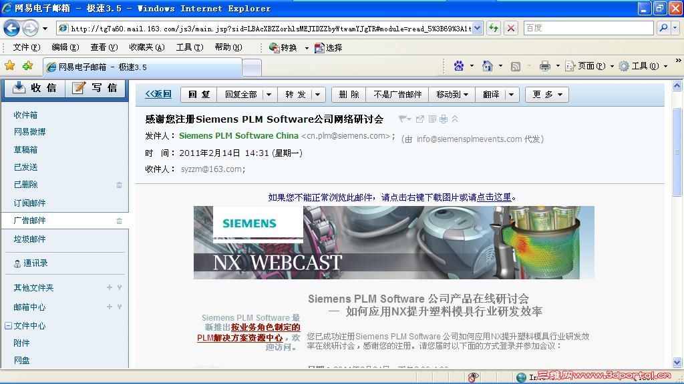Click the 收信 receive mail button
This screenshot has width=684, height=384.
coord(35,88)
